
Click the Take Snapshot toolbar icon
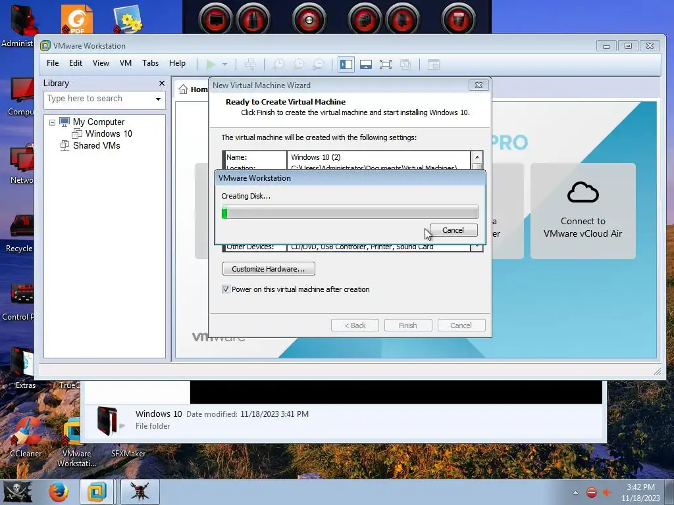pyautogui.click(x=278, y=64)
